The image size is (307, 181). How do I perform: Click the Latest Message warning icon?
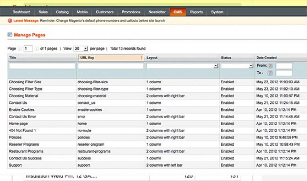[10, 21]
